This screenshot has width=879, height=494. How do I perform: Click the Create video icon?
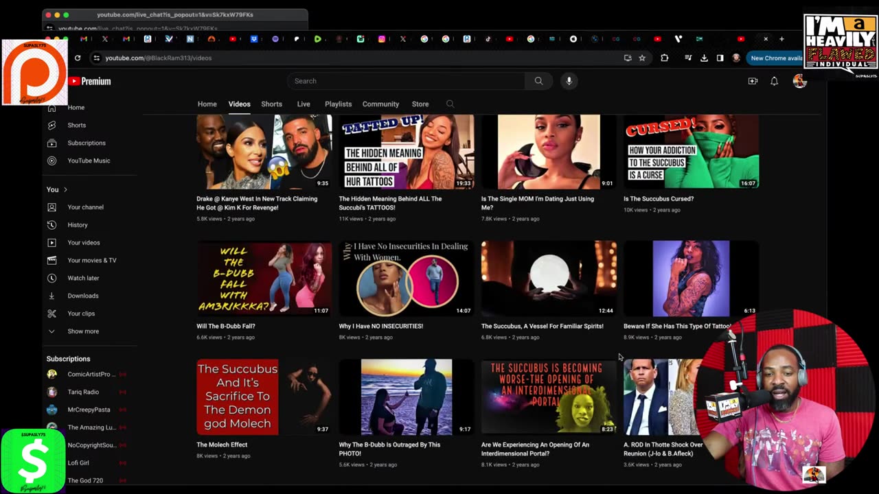pos(753,81)
